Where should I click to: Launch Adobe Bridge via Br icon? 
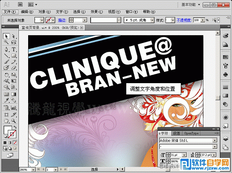(x=20, y=5)
